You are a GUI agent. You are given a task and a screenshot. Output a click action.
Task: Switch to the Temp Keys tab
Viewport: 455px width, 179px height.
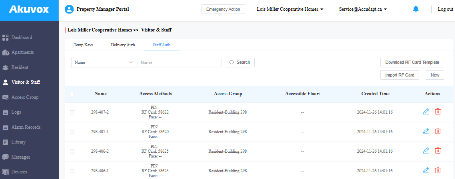83,45
